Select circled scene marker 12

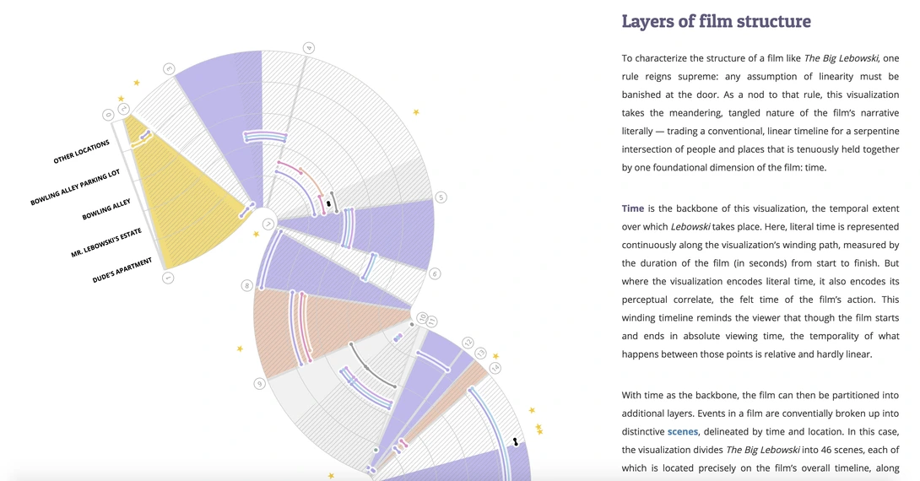click(x=468, y=343)
